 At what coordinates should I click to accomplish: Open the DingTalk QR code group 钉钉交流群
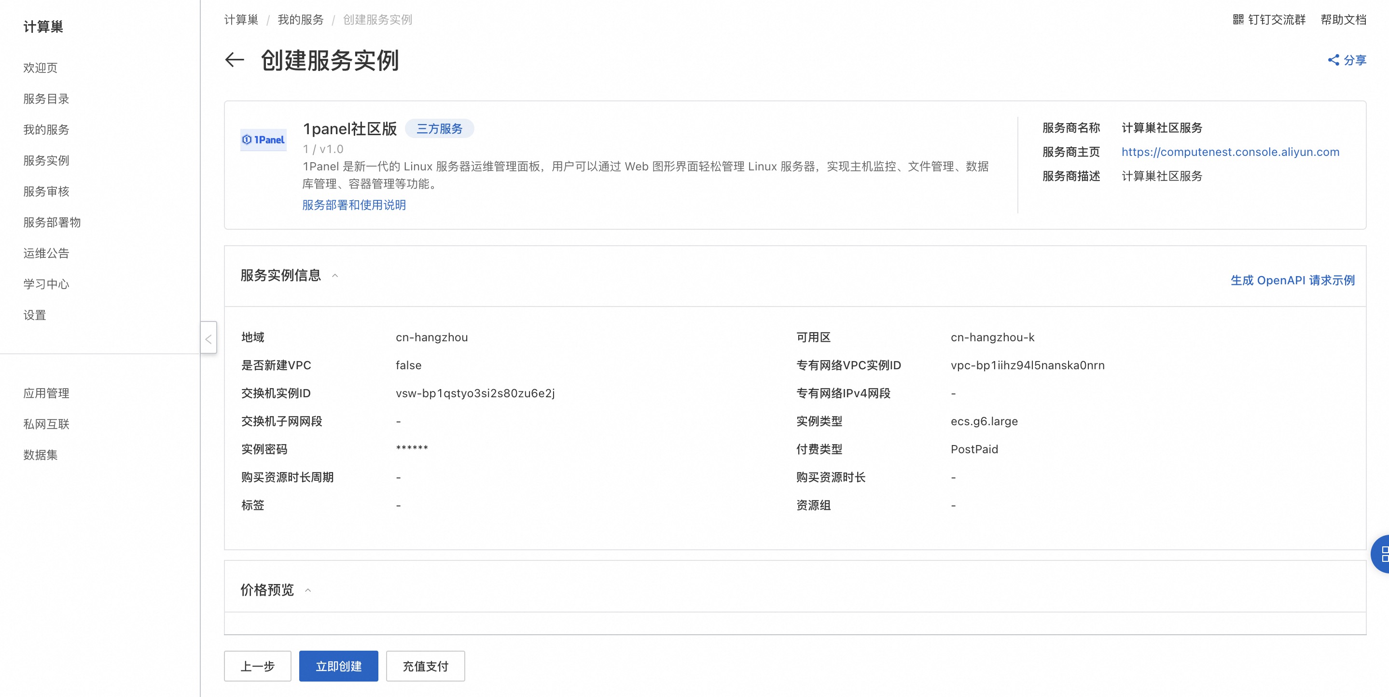coord(1269,20)
